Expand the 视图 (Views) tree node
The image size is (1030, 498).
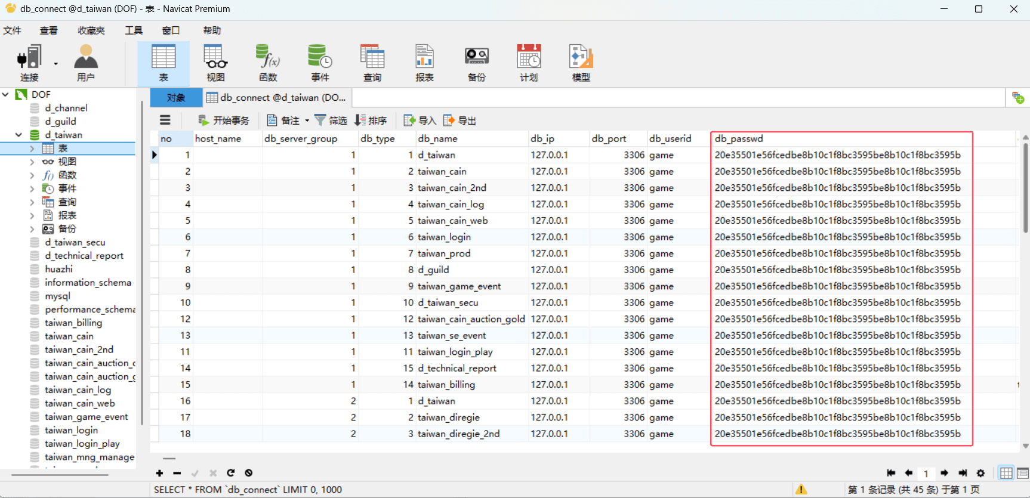32,162
